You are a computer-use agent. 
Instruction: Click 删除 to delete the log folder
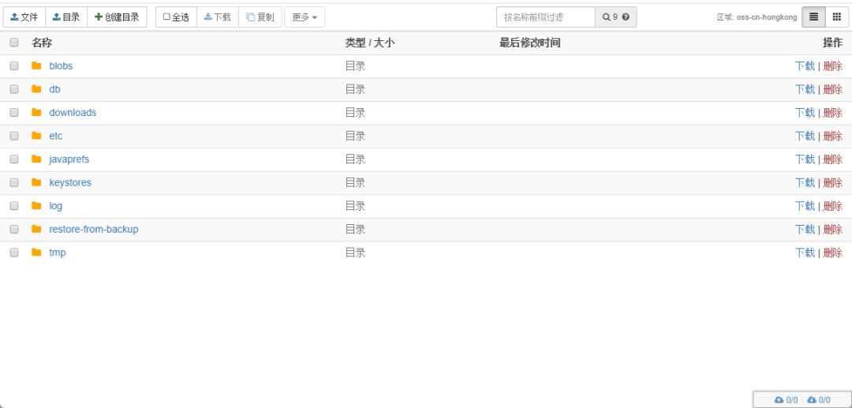coord(832,206)
